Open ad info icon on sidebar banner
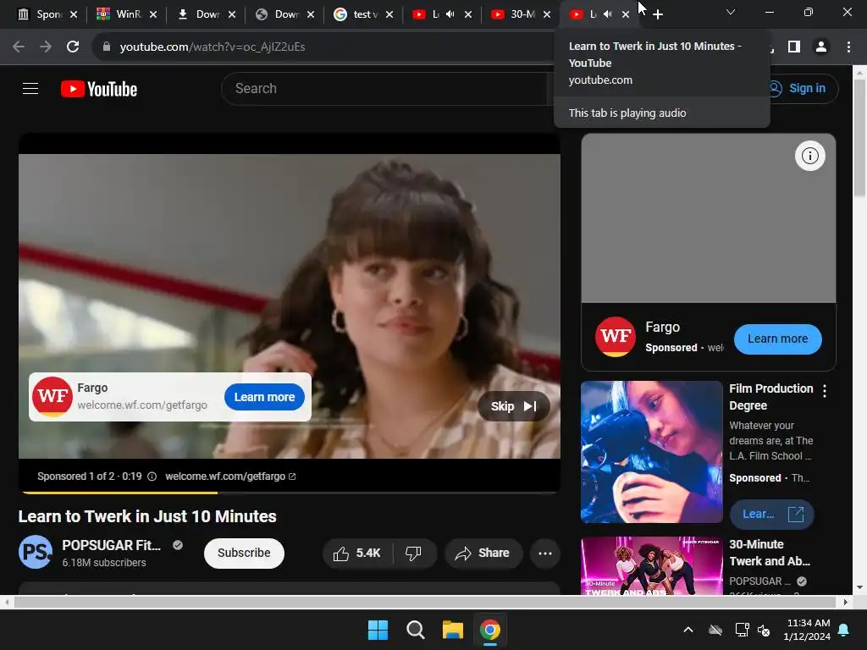This screenshot has height=650, width=867. pos(810,156)
